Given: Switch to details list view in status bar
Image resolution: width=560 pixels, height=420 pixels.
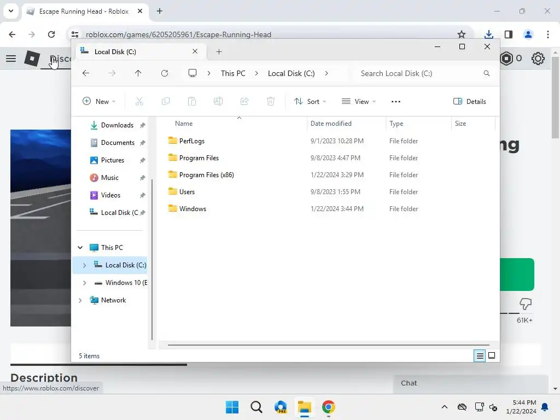Looking at the screenshot, I should (480, 355).
